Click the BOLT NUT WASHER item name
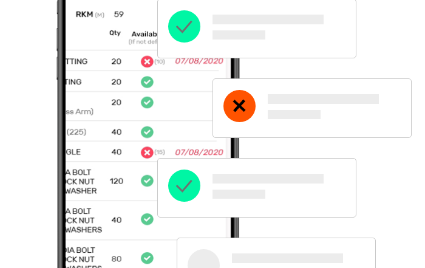The height and width of the screenshot is (268, 425). click(81, 182)
